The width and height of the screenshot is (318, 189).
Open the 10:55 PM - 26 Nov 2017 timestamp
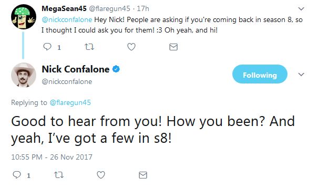coord(52,157)
